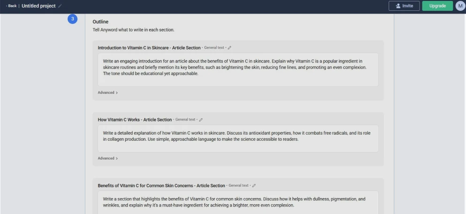Click General text label in Benefits section
The width and height of the screenshot is (466, 214).
[239, 186]
